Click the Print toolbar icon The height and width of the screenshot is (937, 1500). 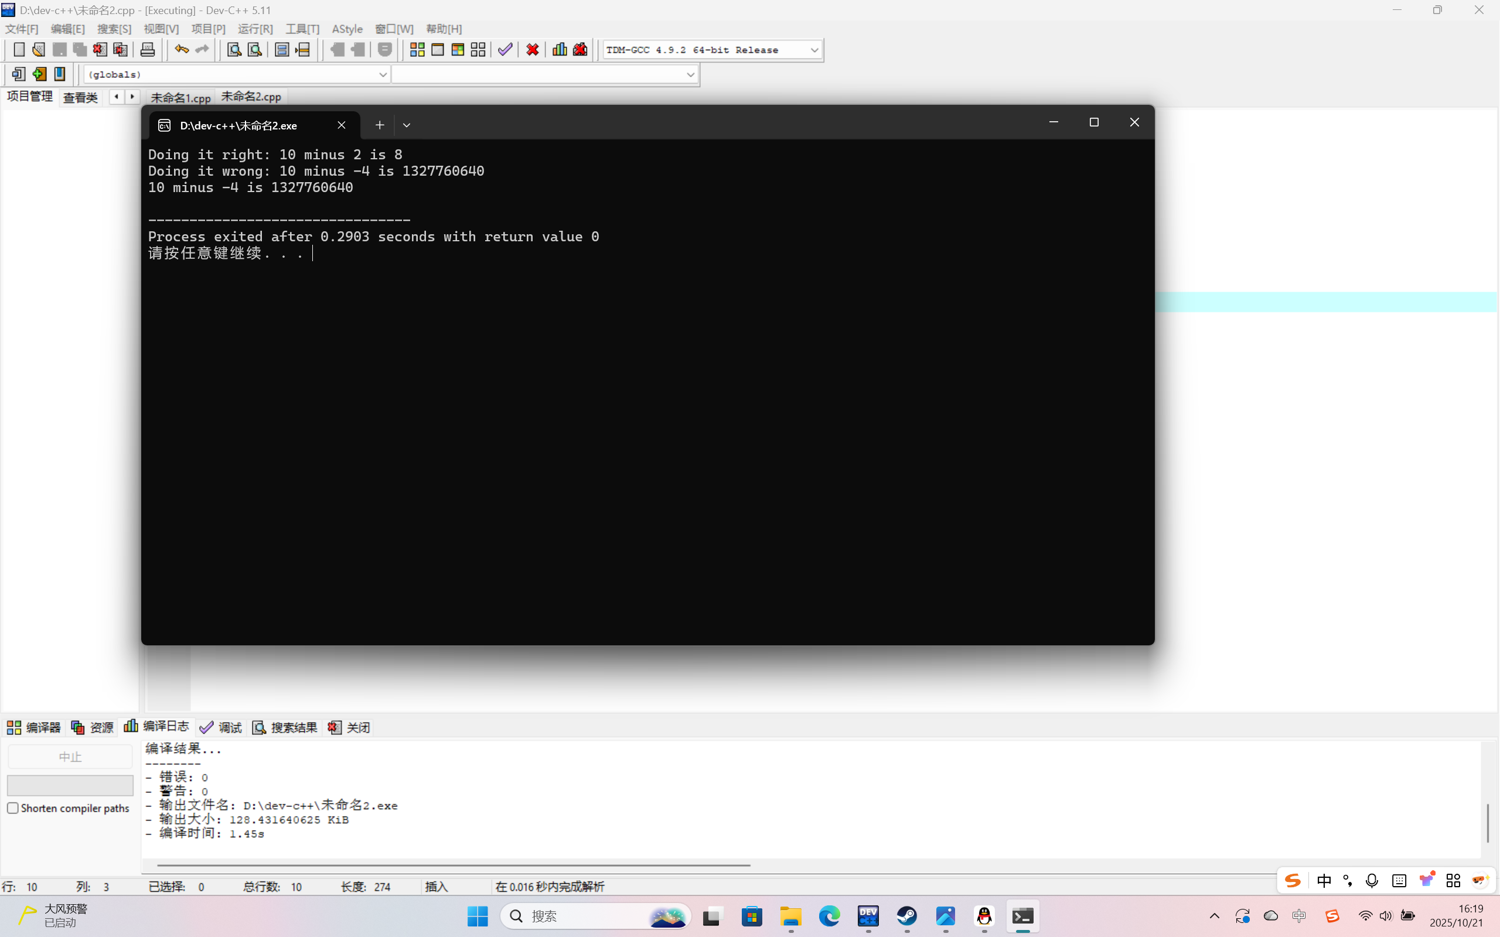tap(148, 50)
